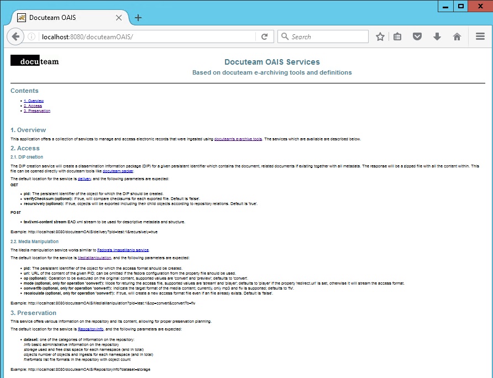493x378 pixels.
Task: Open the '3. Preservation' contents link
Action: point(37,111)
